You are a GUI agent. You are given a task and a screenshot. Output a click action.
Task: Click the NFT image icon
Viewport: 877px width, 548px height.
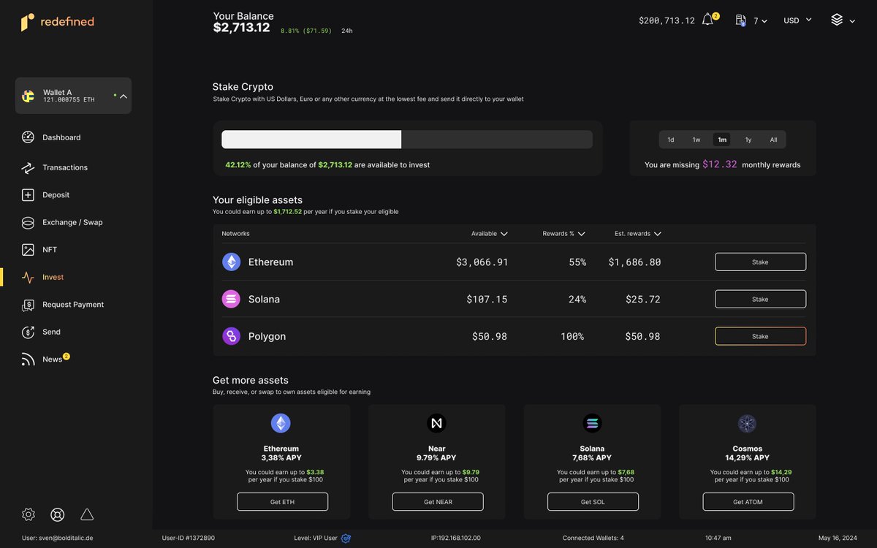click(28, 250)
